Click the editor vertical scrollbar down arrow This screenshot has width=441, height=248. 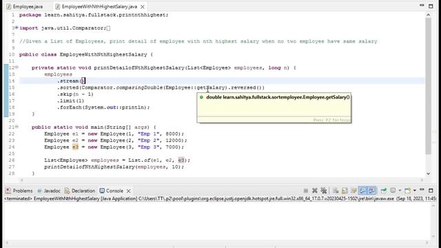[x=428, y=174]
